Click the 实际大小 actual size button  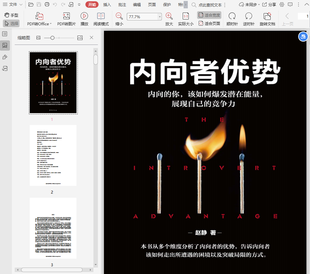tap(186, 19)
